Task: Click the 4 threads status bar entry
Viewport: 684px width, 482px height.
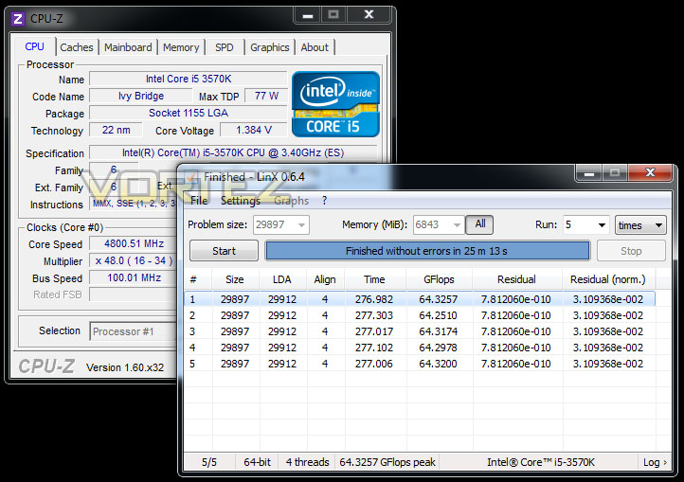Action: [x=307, y=462]
